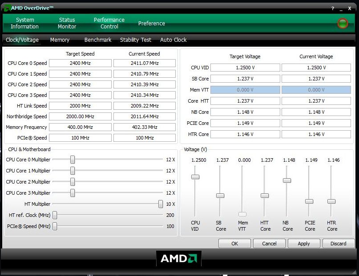Click the CPU Core 2 Multiplier slider handle

tap(73, 182)
